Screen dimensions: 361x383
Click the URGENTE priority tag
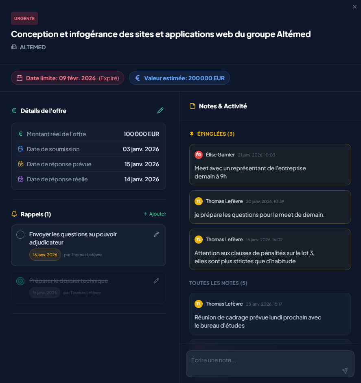(x=24, y=18)
